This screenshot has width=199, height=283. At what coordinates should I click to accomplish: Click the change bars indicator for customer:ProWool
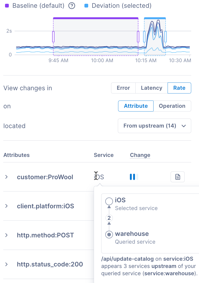point(134,177)
